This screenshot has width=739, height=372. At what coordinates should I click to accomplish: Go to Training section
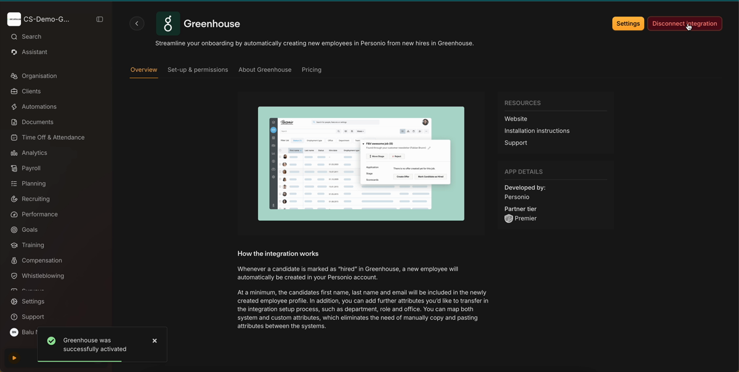point(33,245)
